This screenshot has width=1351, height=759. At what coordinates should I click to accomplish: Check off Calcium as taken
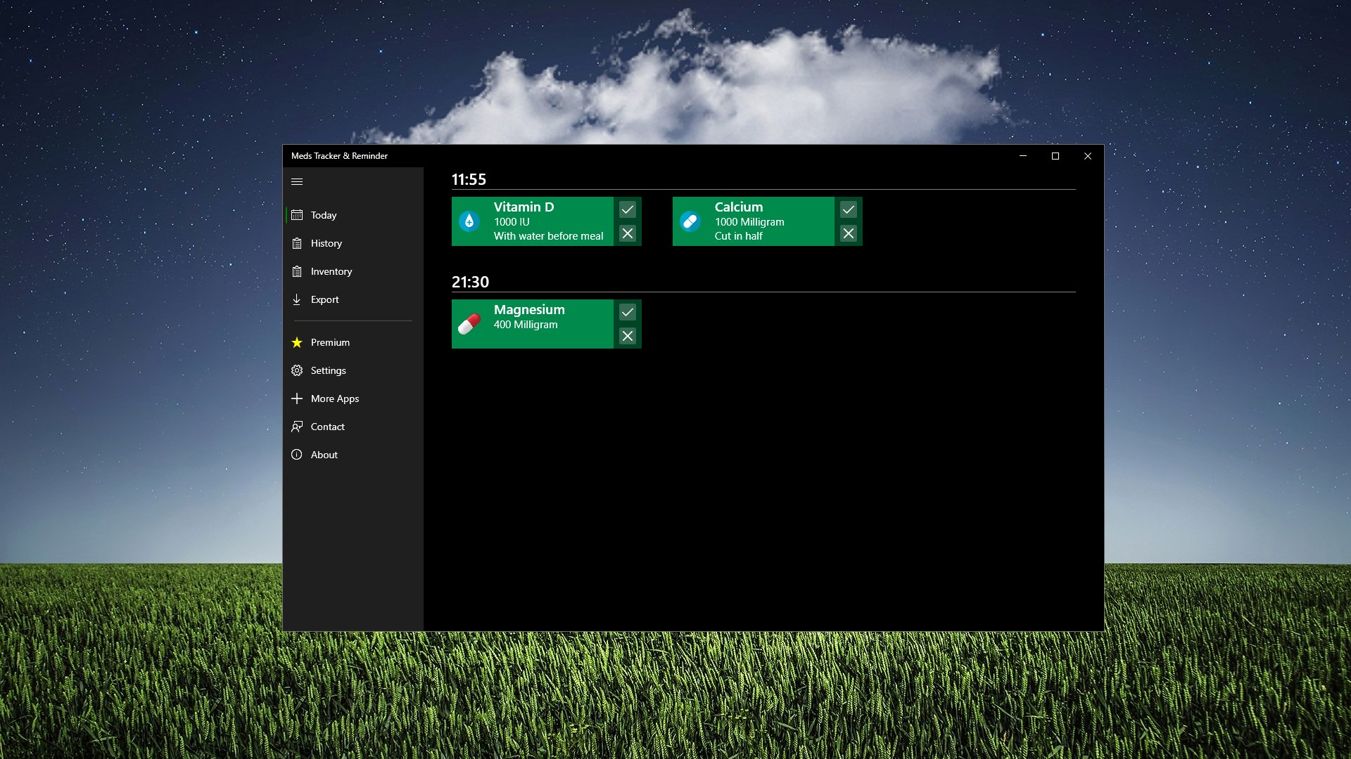point(849,209)
